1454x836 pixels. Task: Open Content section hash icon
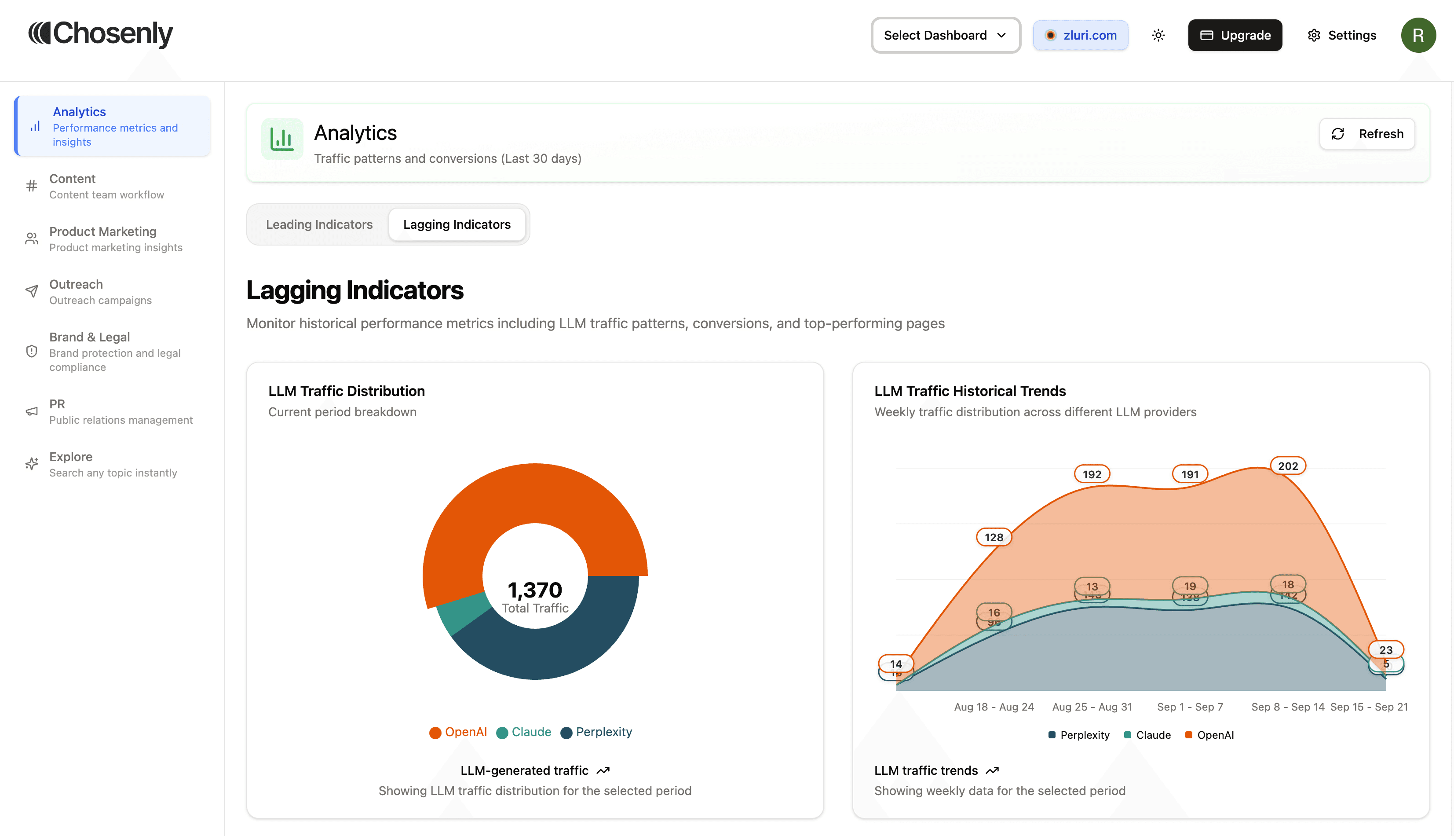[32, 186]
